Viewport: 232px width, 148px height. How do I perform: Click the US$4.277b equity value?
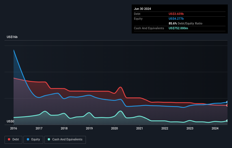(176, 19)
